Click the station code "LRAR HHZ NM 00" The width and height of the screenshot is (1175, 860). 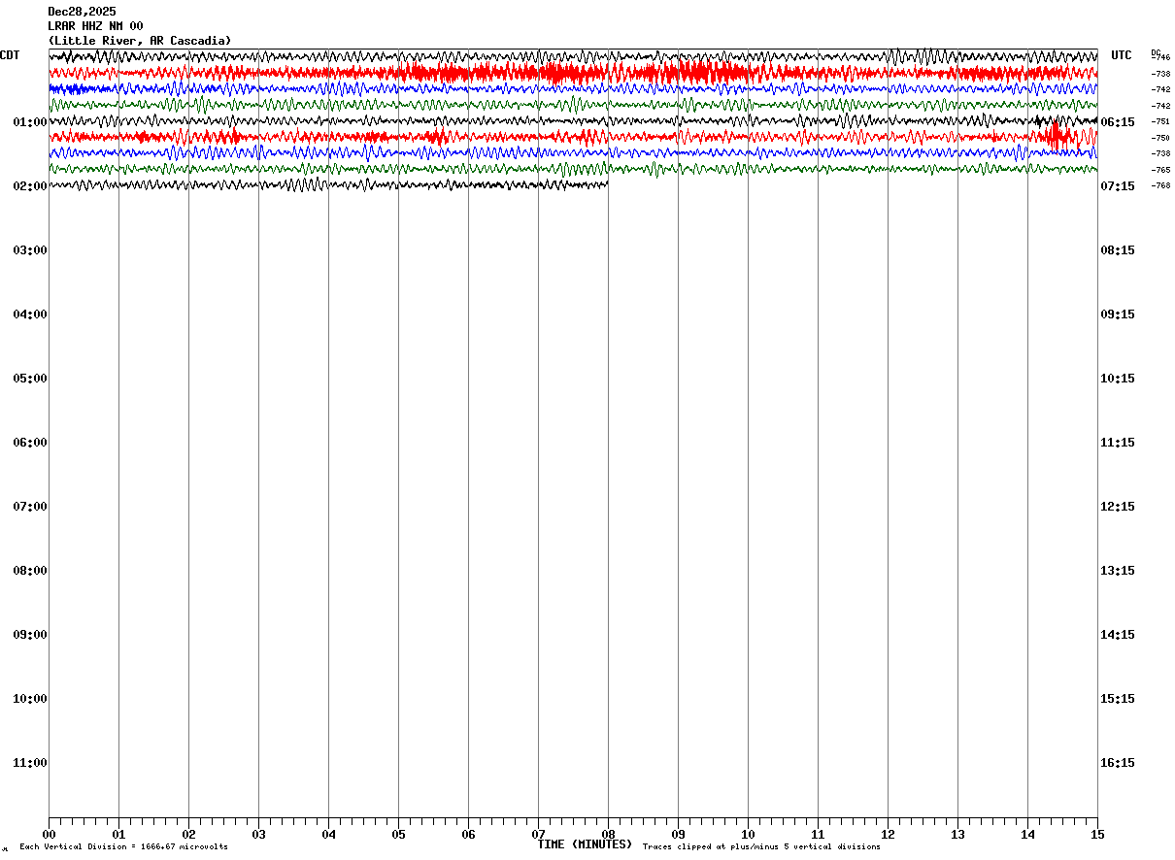click(95, 26)
